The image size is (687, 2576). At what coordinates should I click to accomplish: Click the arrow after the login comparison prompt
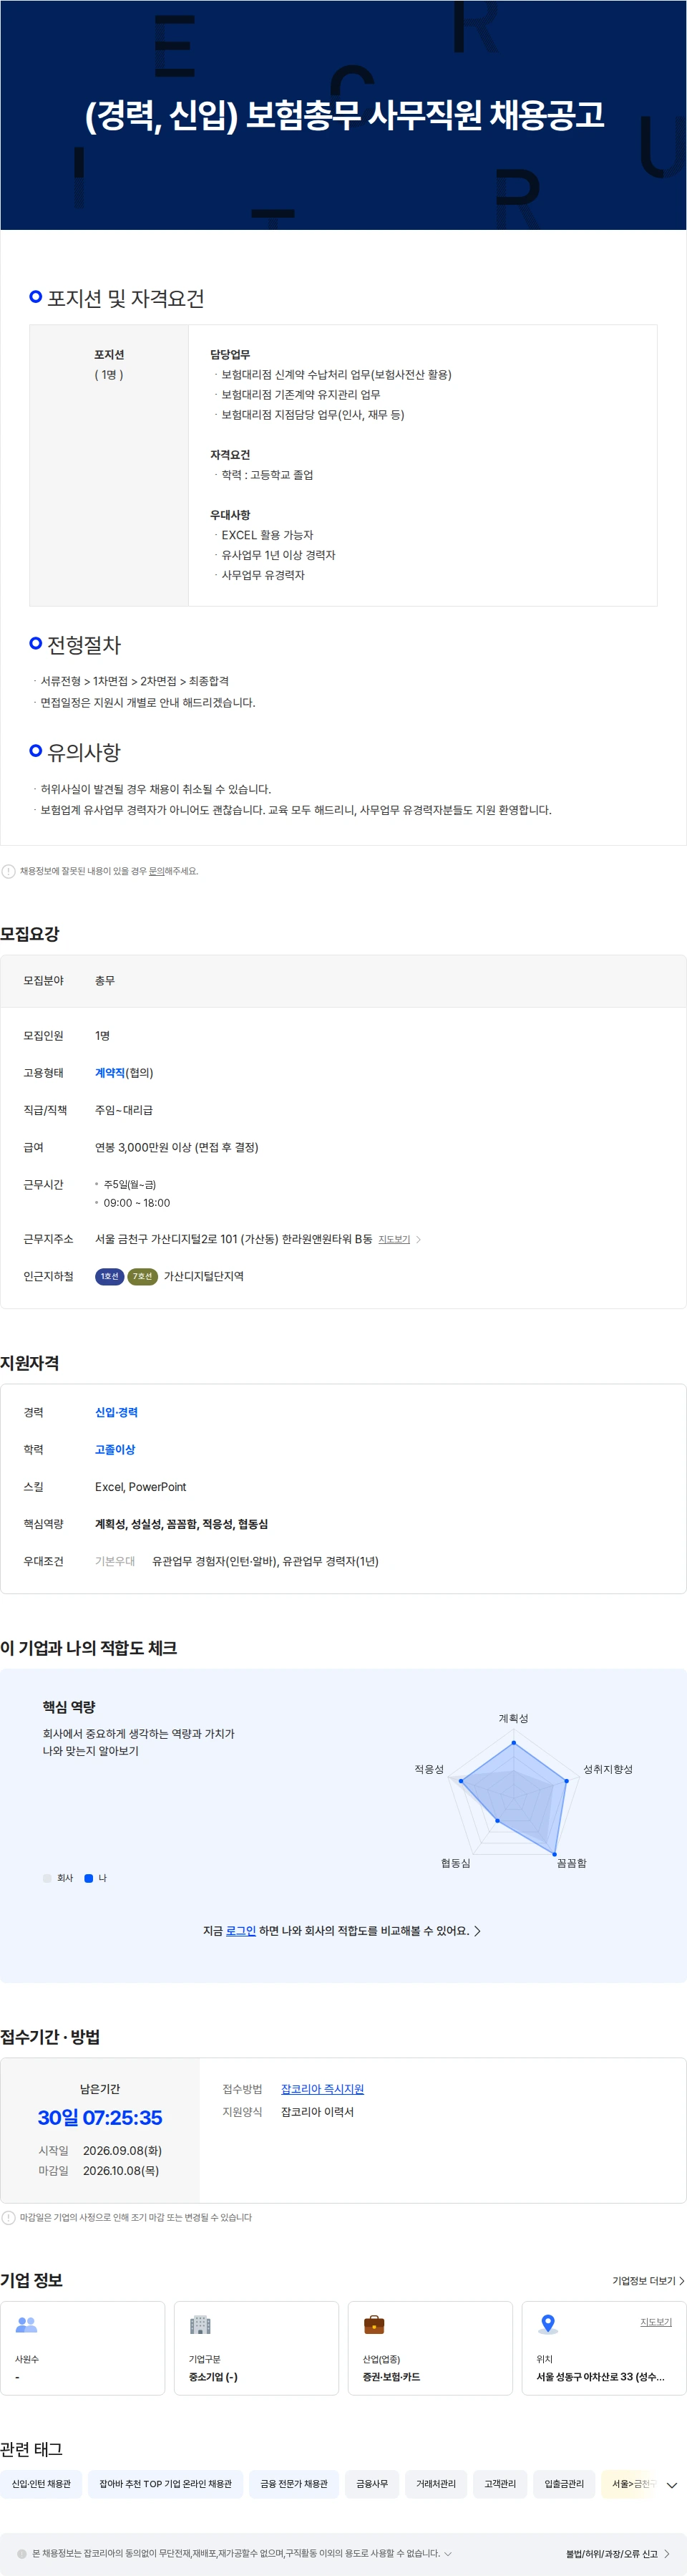pos(477,1931)
